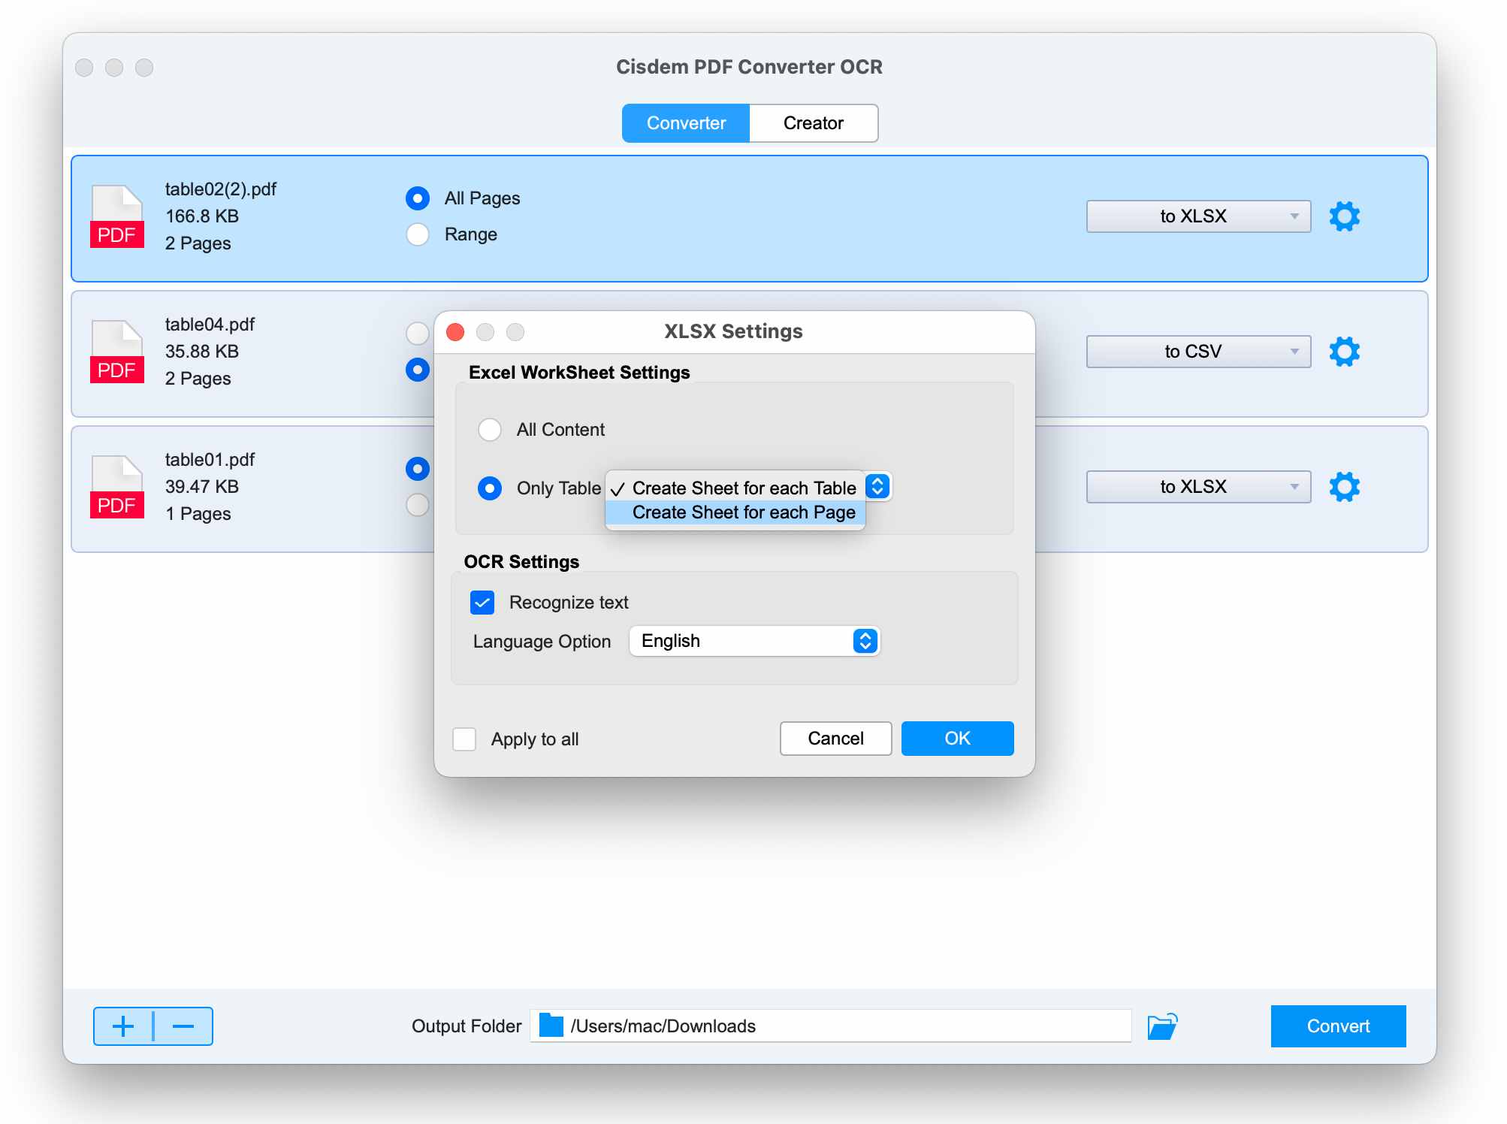
Task: Remove selected file with minus icon
Action: (182, 1026)
